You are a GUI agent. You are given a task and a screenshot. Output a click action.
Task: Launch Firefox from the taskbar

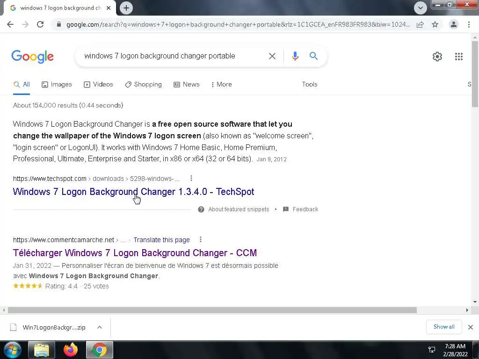pyautogui.click(x=71, y=350)
